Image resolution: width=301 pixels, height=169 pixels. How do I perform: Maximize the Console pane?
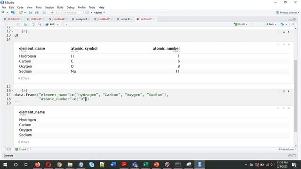[294, 156]
